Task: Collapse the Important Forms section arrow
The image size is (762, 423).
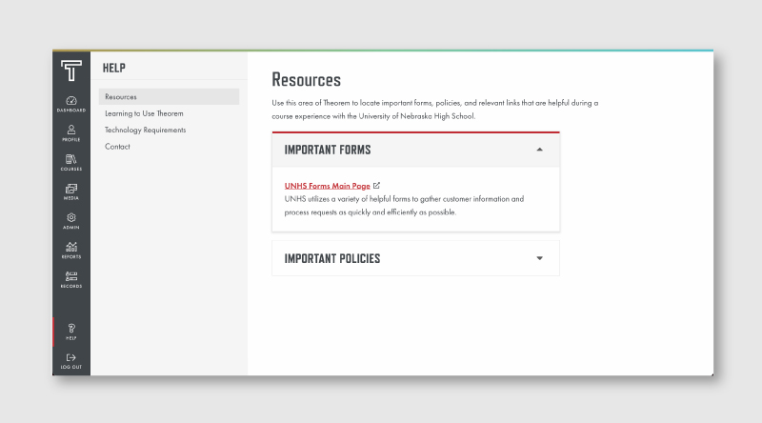Action: tap(539, 150)
